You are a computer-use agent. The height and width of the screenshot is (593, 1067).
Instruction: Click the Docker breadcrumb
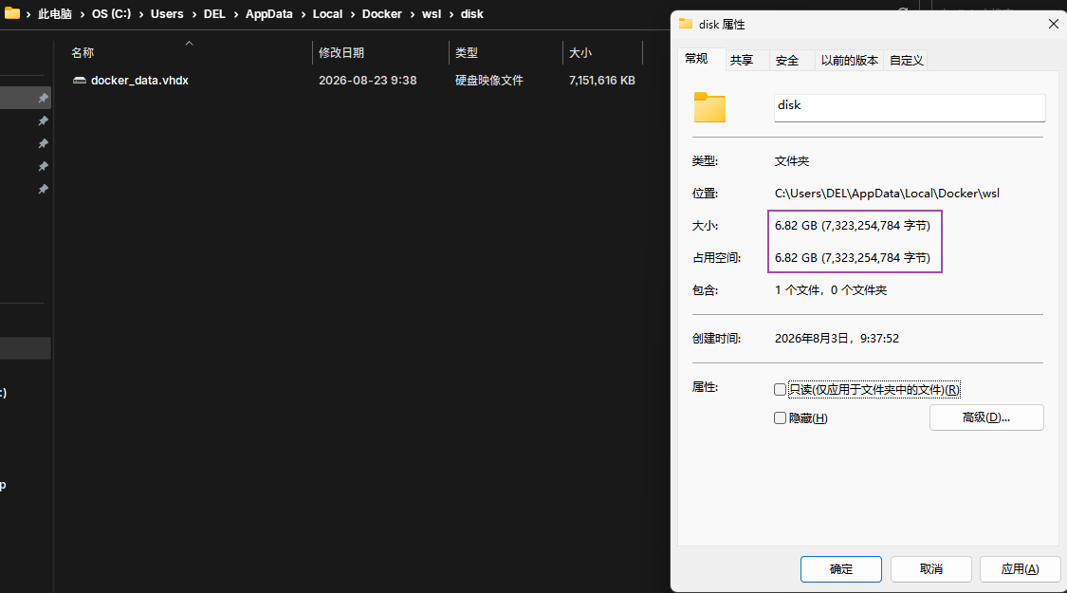coord(382,13)
